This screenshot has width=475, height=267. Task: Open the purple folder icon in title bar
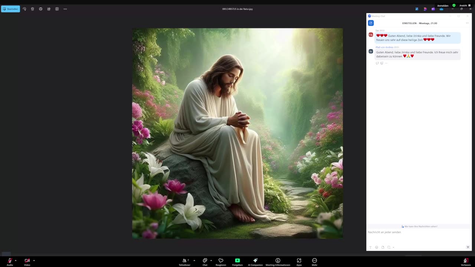[433, 9]
